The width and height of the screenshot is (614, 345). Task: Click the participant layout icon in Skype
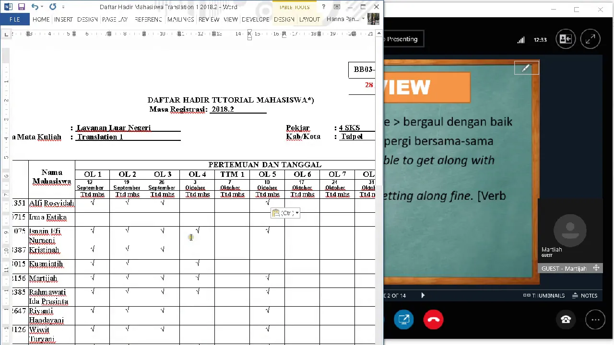566,39
